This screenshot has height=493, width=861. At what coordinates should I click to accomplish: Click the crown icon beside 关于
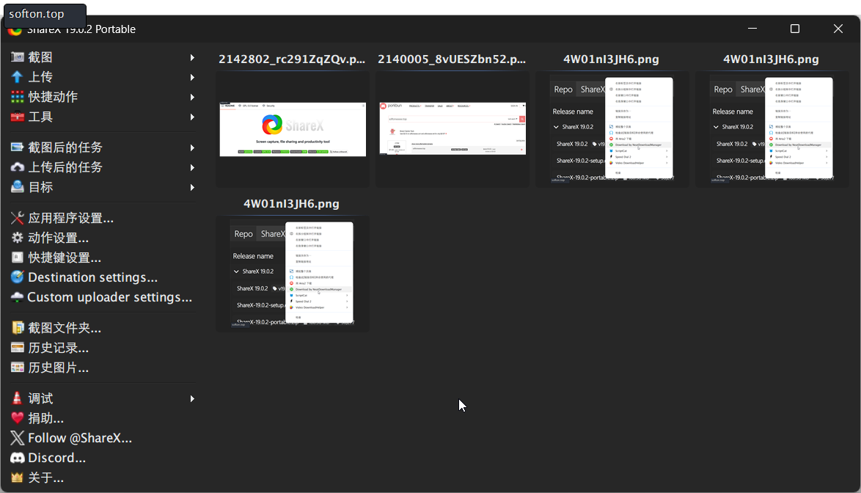coord(18,478)
